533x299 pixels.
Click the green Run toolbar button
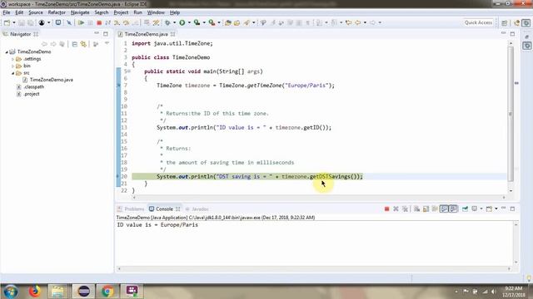coord(182,22)
